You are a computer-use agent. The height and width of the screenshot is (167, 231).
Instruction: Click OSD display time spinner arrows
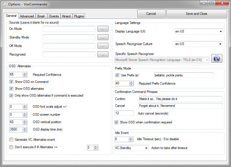(25, 130)
